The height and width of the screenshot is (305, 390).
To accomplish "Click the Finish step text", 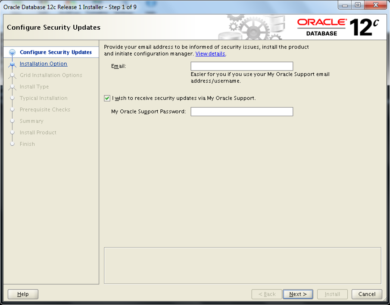I will point(27,144).
